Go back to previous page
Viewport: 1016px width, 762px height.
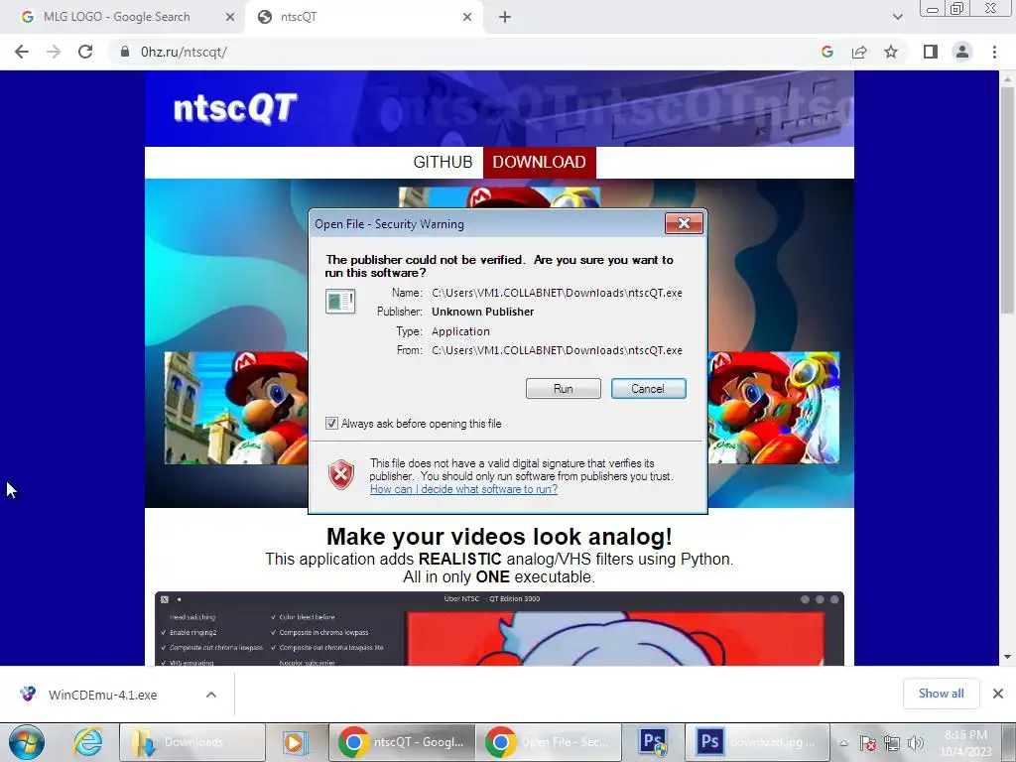coord(22,52)
